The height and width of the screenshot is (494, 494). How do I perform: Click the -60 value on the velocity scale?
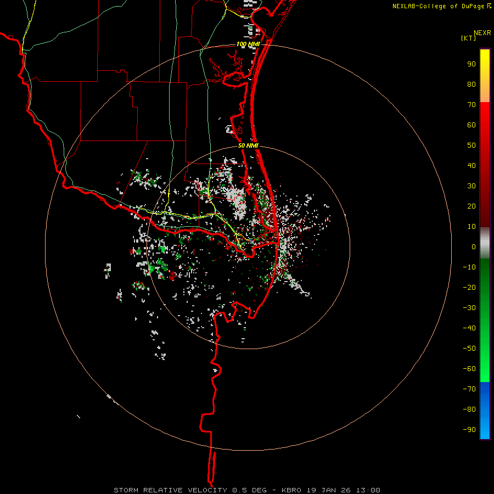point(469,369)
